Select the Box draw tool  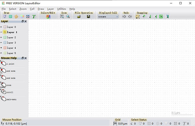point(10,17)
